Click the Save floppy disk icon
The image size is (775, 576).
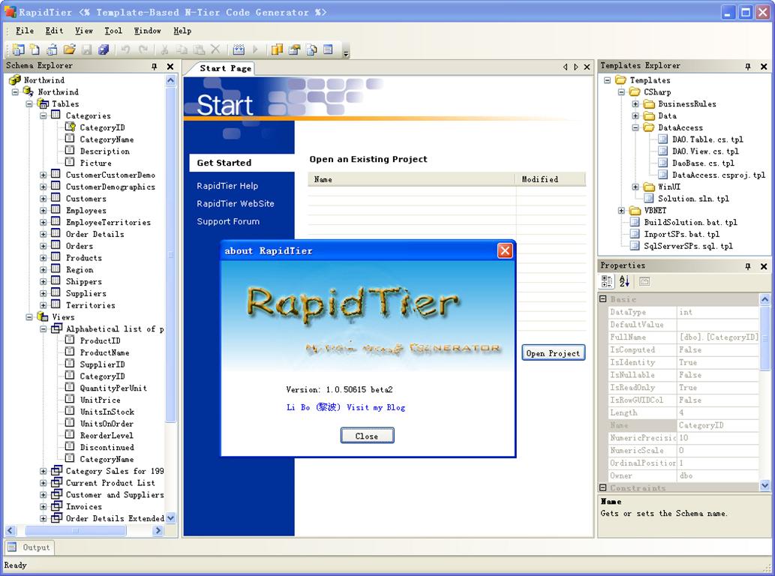tap(86, 49)
